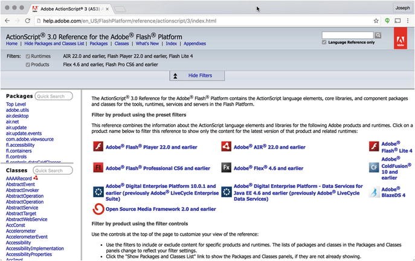415x261 pixels.
Task: Open Adobe ColdFusion 10 and earlier link
Action: tap(396, 168)
